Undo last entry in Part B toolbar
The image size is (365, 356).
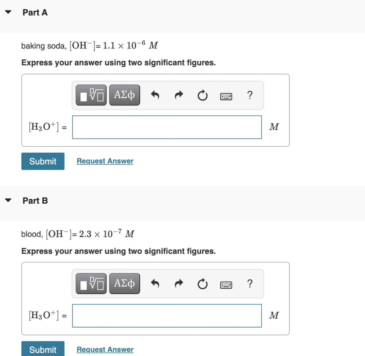pos(155,283)
